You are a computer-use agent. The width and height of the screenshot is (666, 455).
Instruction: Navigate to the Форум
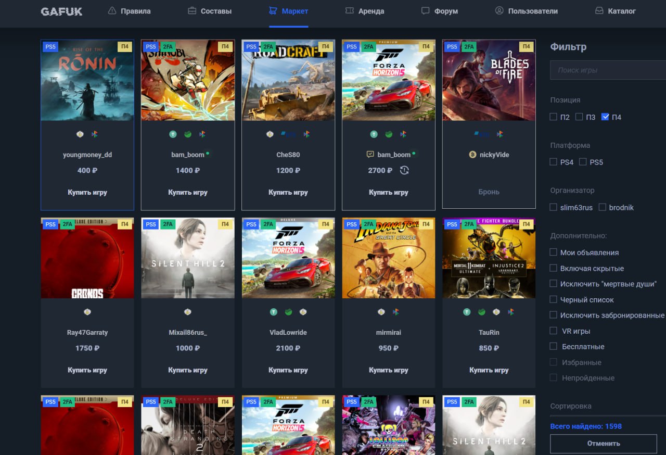pos(440,11)
